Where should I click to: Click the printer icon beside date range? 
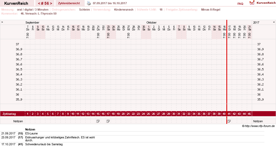[x=89, y=3]
